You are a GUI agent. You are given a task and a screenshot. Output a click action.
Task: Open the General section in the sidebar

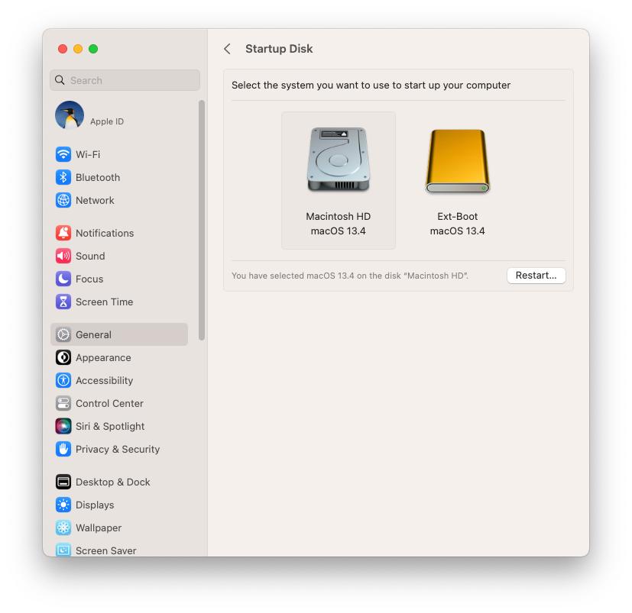coord(92,334)
